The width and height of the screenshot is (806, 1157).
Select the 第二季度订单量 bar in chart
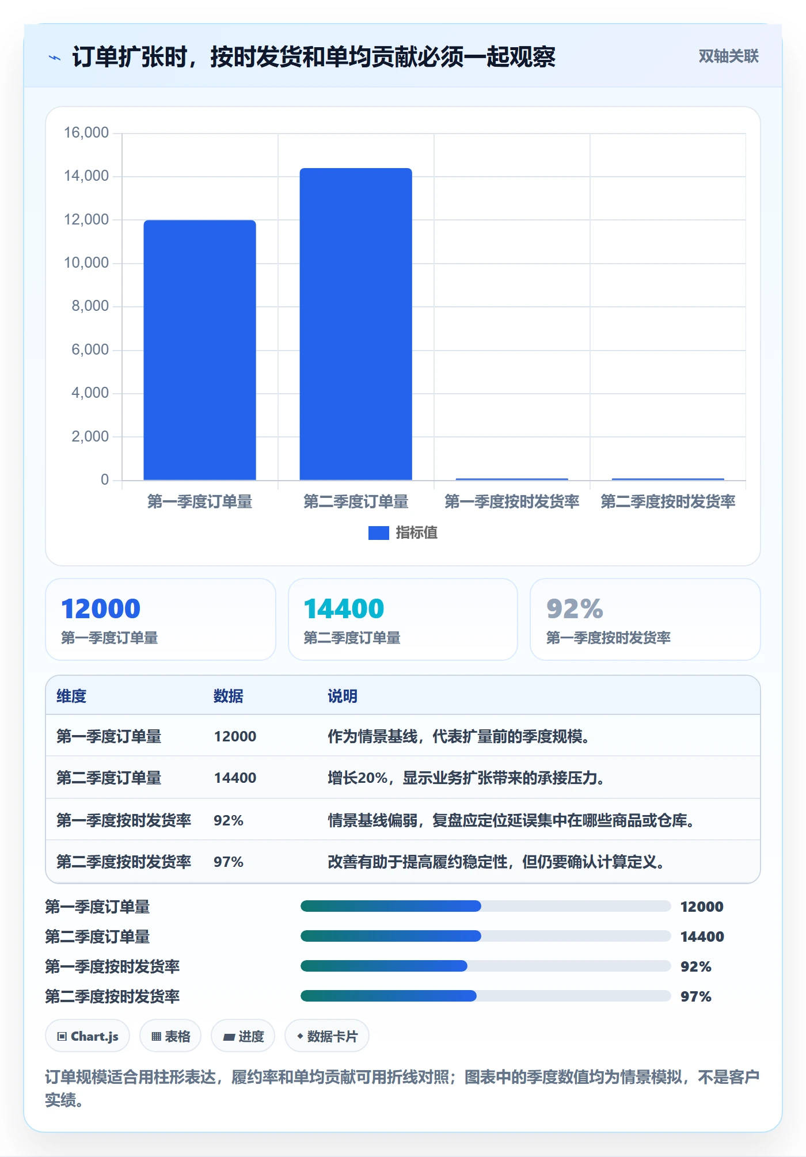(x=356, y=324)
